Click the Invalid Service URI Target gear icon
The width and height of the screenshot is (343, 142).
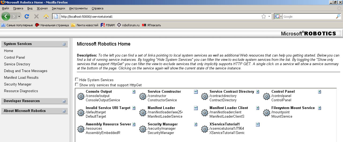click(x=81, y=113)
